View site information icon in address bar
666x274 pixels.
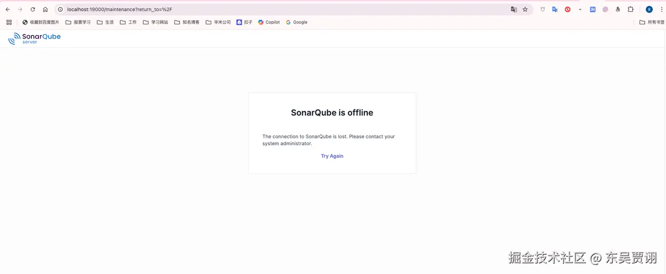click(x=60, y=9)
